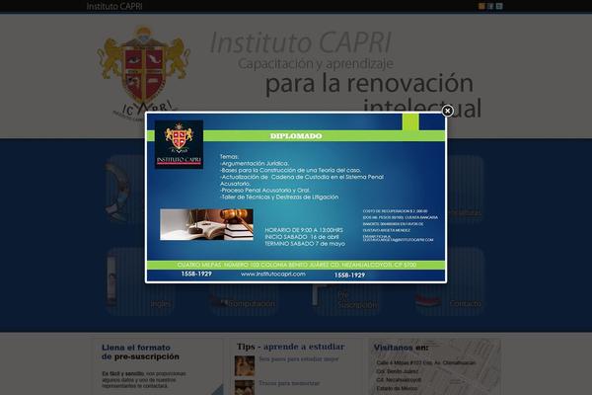Click 'HORARIO DE 9:00 A 13:00HRS' in popup
592x395 pixels.
[x=304, y=230]
